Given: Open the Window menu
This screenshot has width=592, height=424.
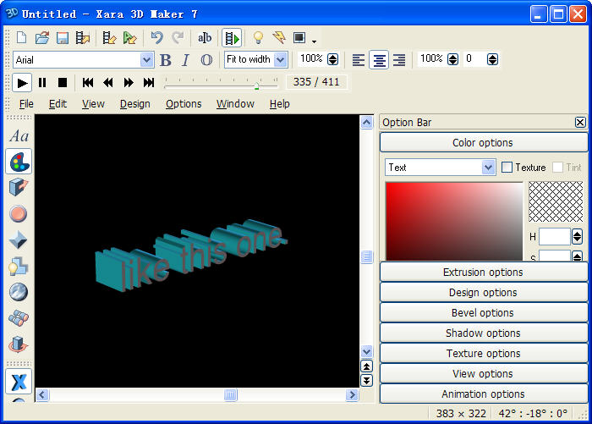Looking at the screenshot, I should point(235,104).
